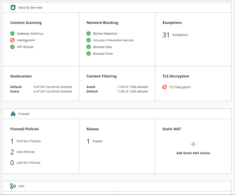Viewport: 235px width, 195px height.
Task: Click the check icon next to Blocked Ports
Action: point(88,53)
